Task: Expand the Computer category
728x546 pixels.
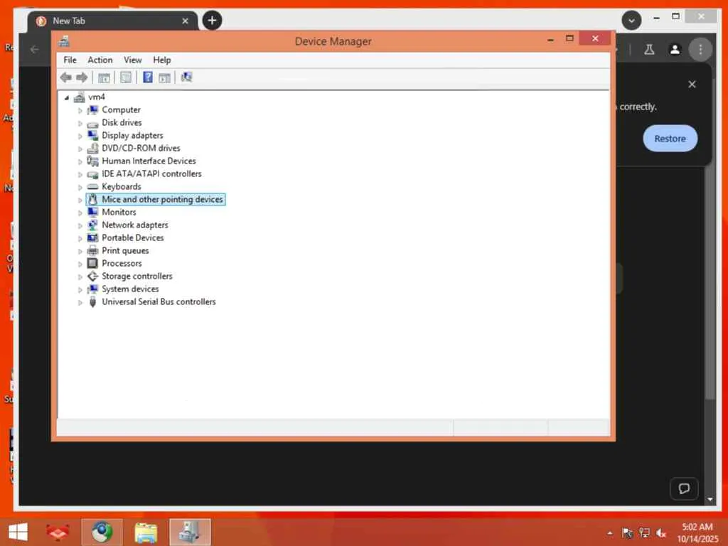Action: pyautogui.click(x=80, y=110)
